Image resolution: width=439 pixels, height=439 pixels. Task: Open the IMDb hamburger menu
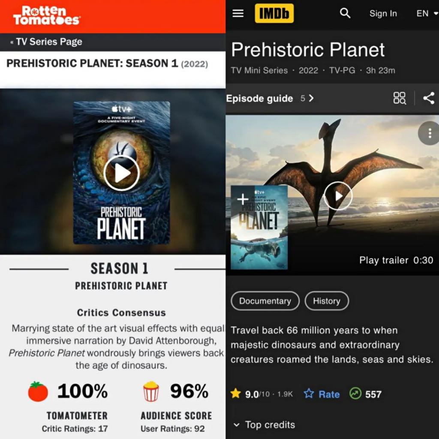(238, 13)
